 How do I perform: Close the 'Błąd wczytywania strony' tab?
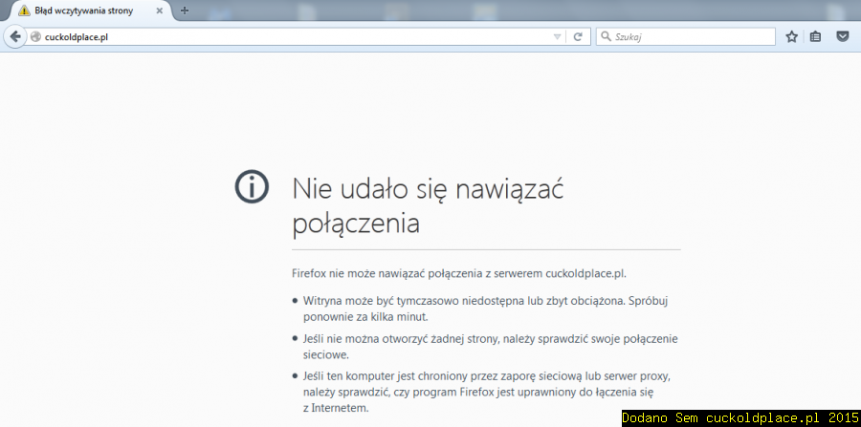[160, 11]
